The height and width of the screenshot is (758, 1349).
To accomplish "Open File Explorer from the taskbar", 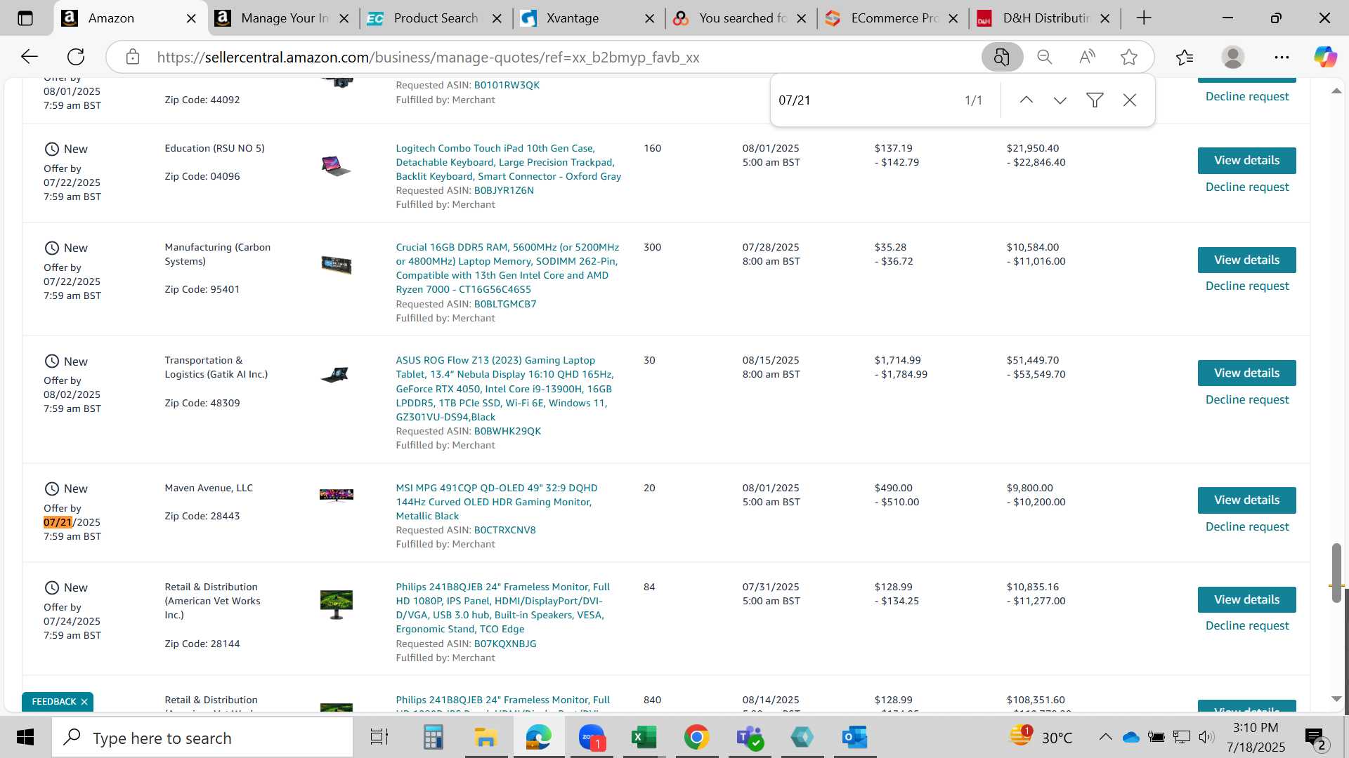I will click(x=485, y=738).
